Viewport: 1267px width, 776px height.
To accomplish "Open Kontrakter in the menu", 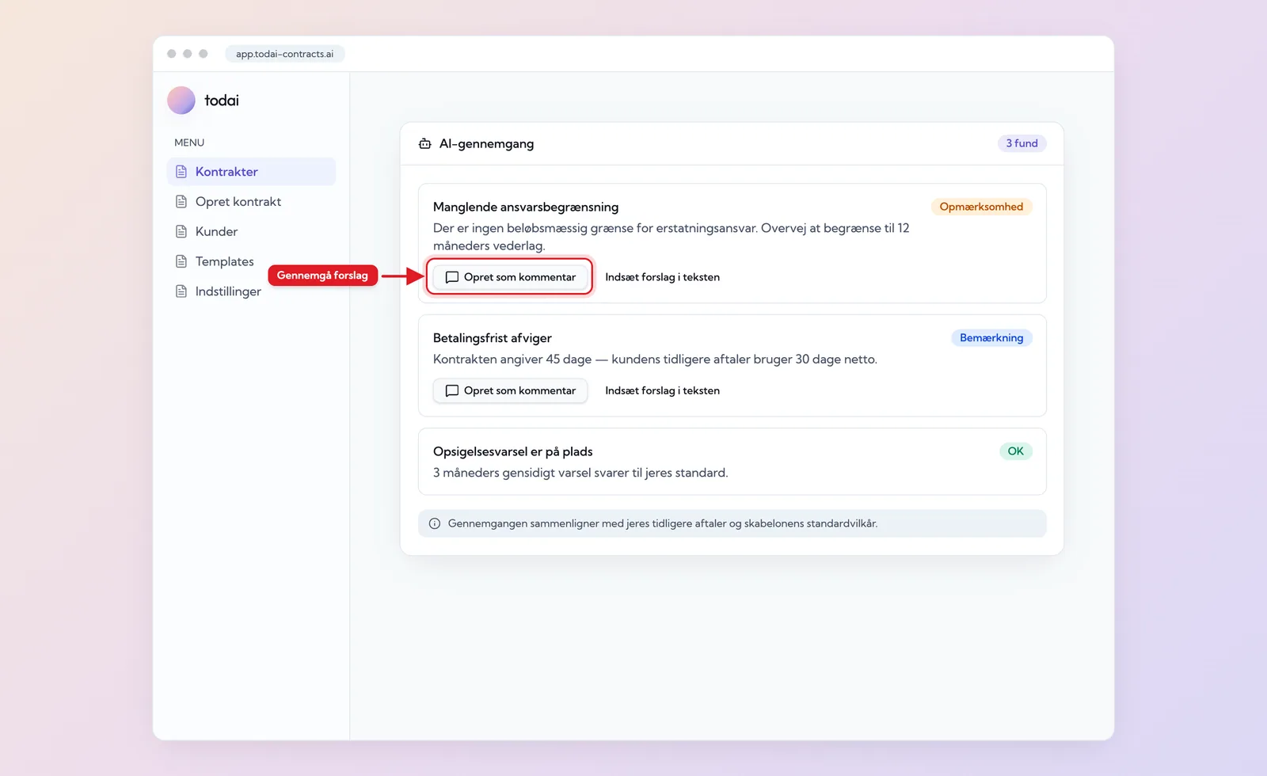I will 251,172.
